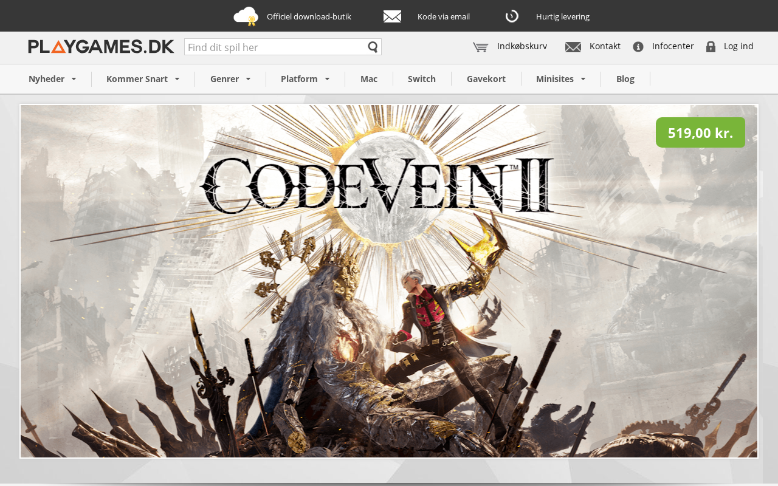Screen dimensions: 778x486
Task: Click the 519,00 kr. price button
Action: coord(700,132)
